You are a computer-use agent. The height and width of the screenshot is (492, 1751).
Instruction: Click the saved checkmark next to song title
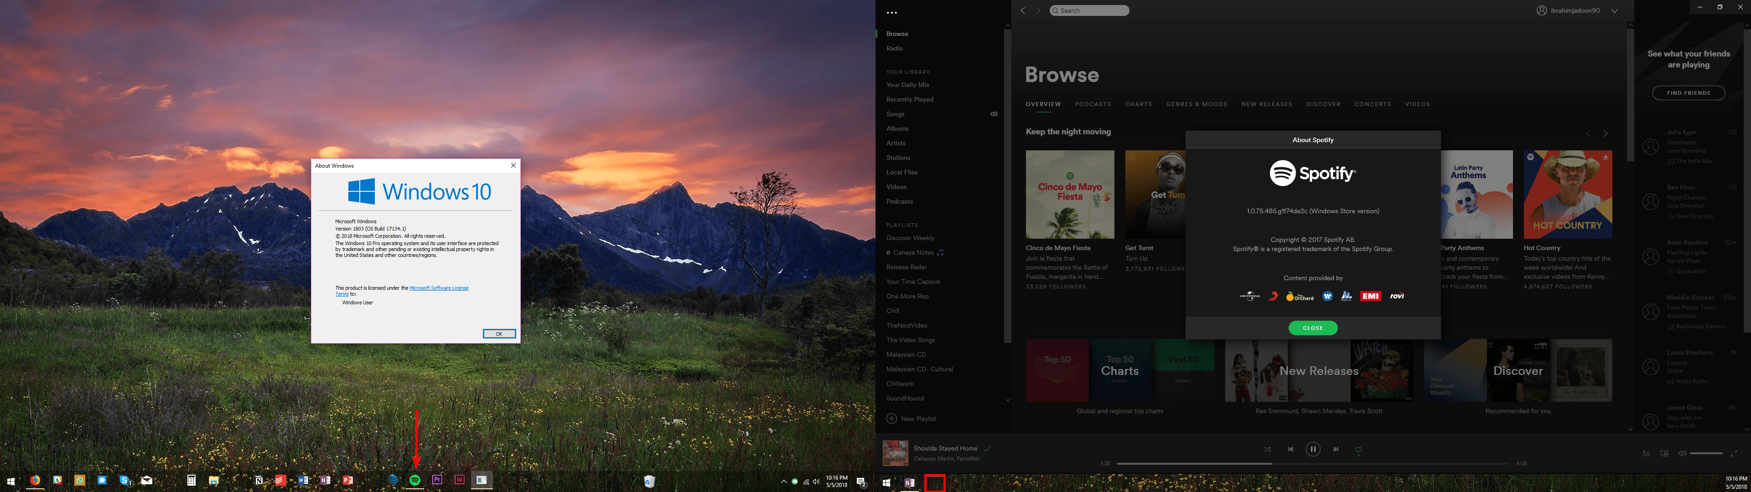click(987, 449)
